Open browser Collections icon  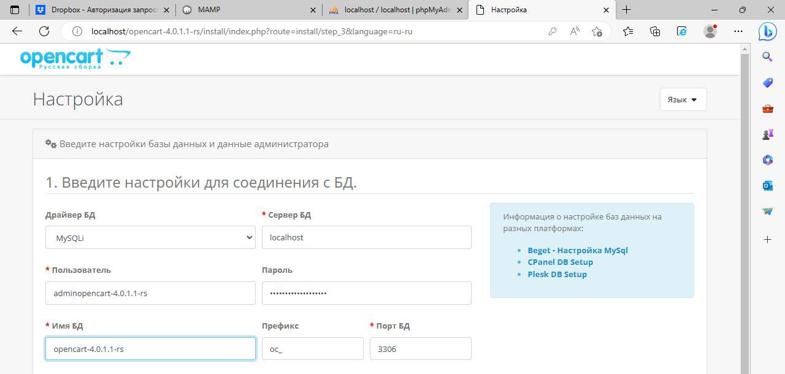pyautogui.click(x=655, y=31)
